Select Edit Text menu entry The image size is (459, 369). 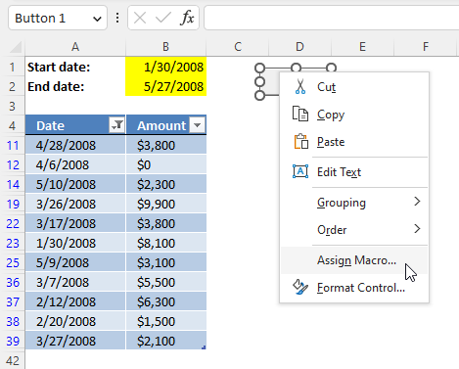pyautogui.click(x=354, y=172)
